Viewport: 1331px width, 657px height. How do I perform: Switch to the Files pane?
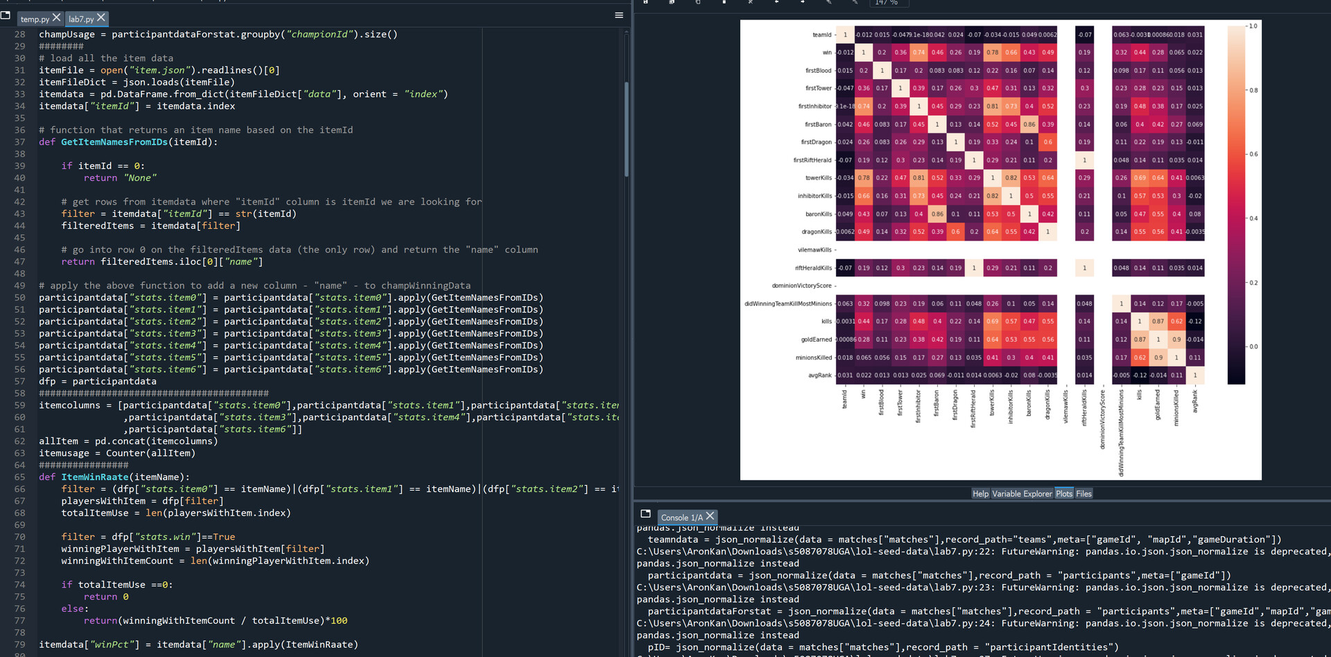[x=1084, y=493]
